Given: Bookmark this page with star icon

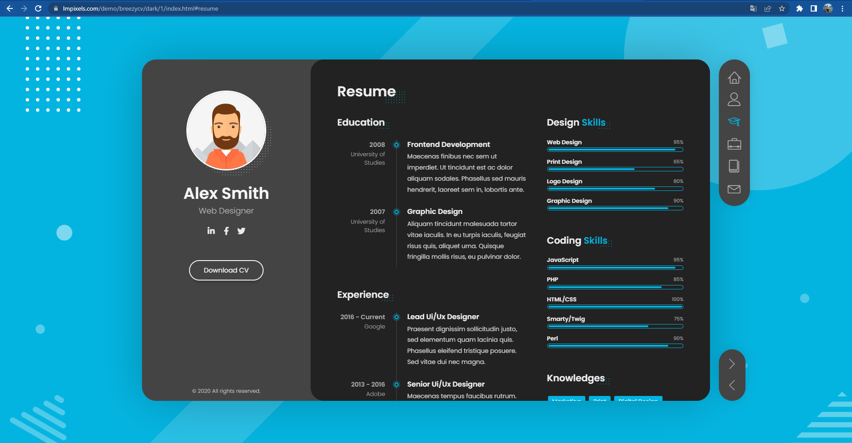Looking at the screenshot, I should pyautogui.click(x=782, y=8).
